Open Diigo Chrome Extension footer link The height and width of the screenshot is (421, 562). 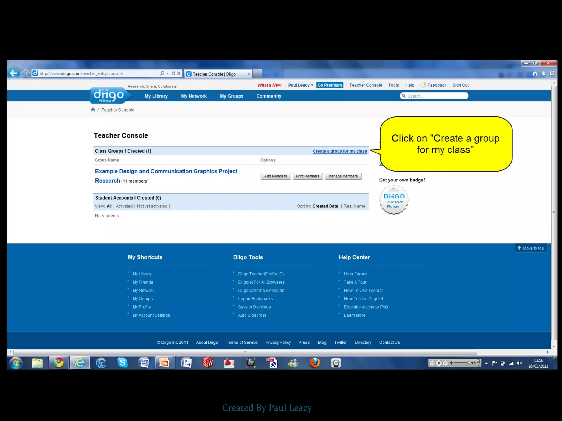[x=261, y=290]
